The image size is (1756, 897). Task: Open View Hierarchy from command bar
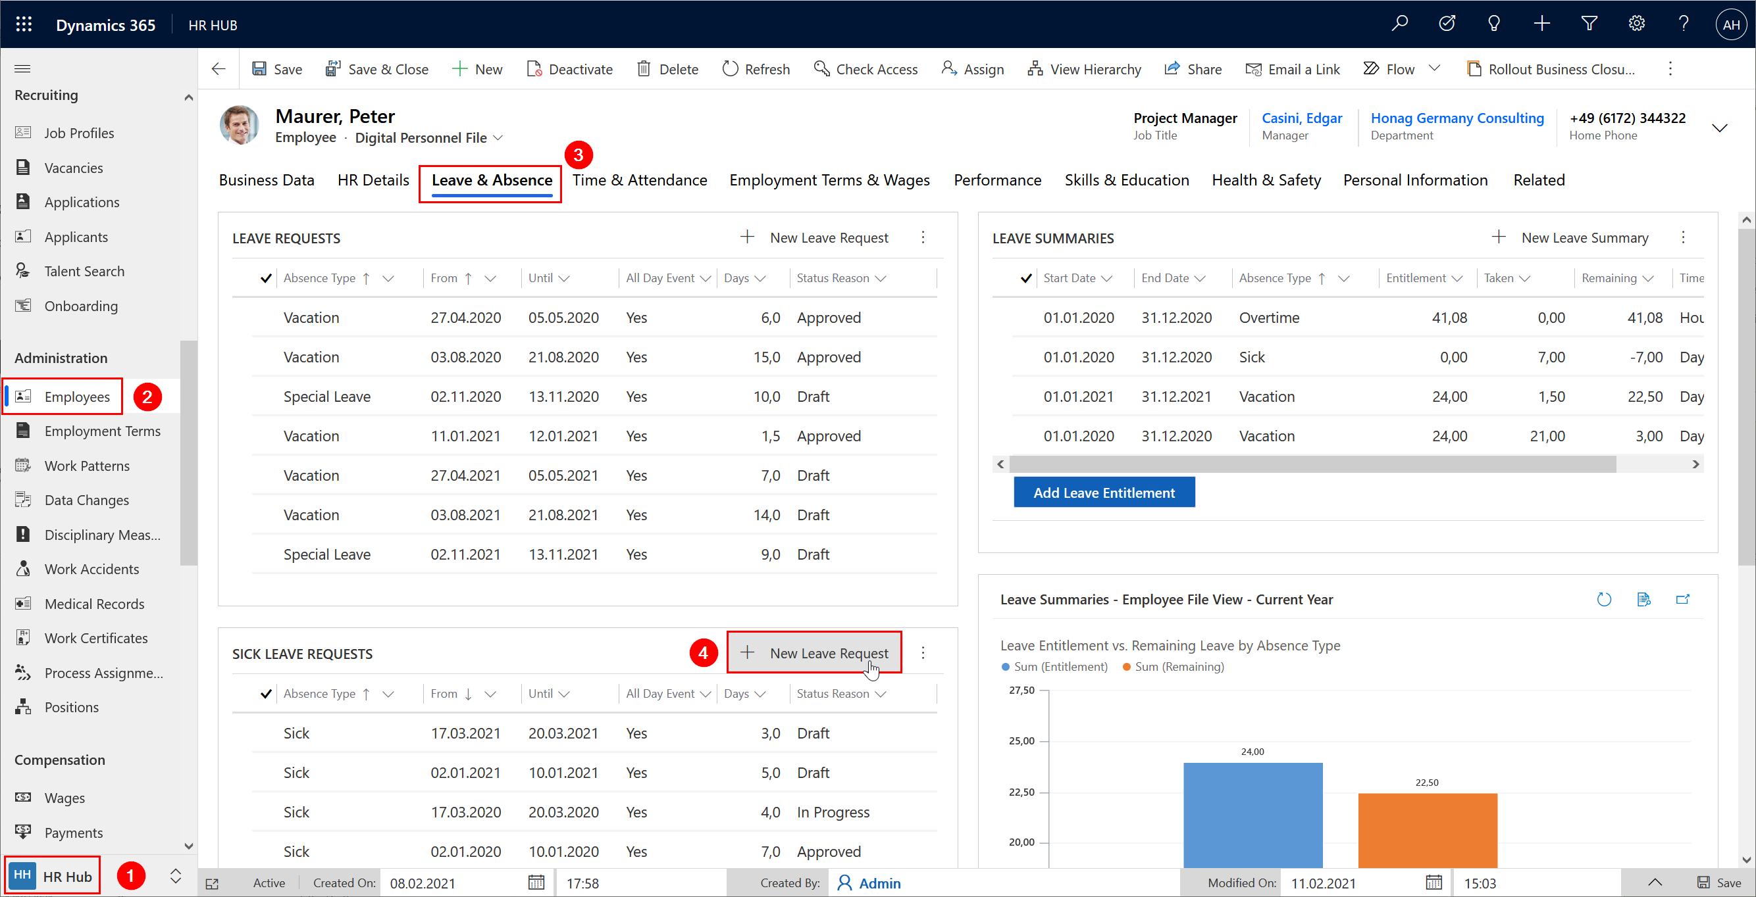coord(1084,69)
